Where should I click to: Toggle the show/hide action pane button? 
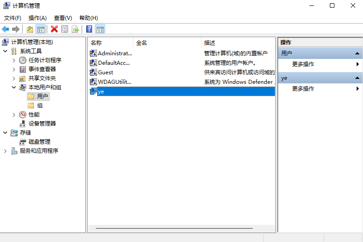click(100, 29)
